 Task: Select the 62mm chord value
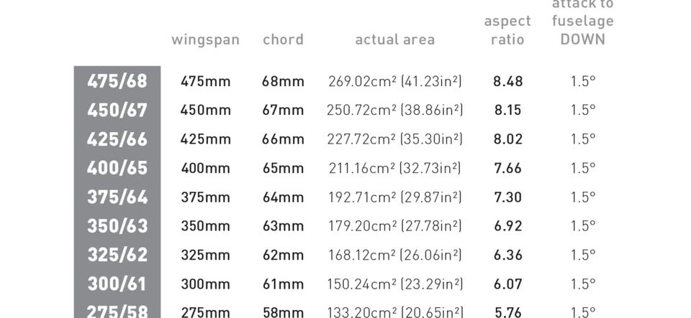pyautogui.click(x=283, y=255)
